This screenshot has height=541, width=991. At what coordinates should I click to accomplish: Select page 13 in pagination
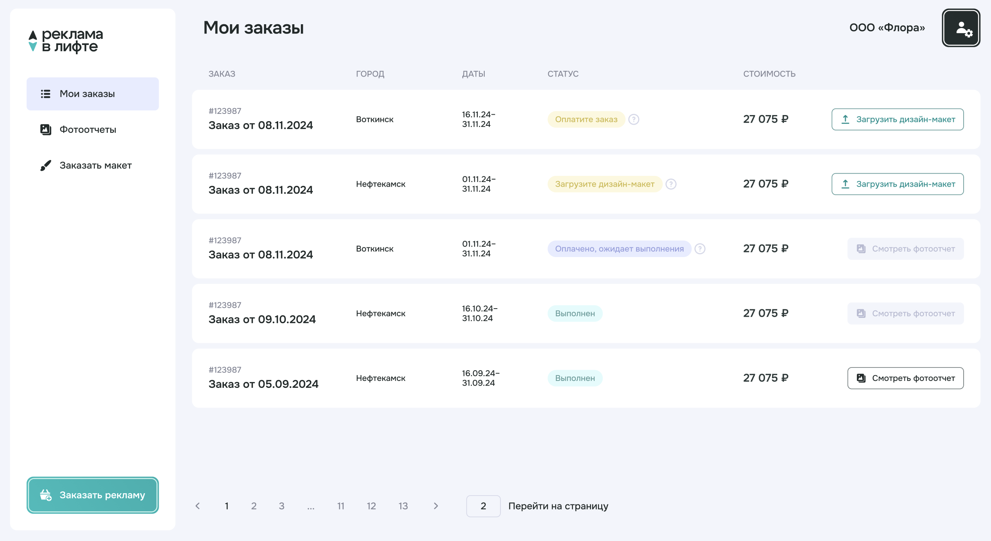403,506
